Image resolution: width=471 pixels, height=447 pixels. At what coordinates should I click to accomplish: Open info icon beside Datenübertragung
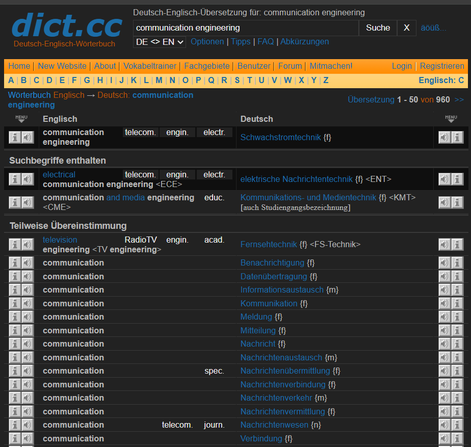point(457,276)
